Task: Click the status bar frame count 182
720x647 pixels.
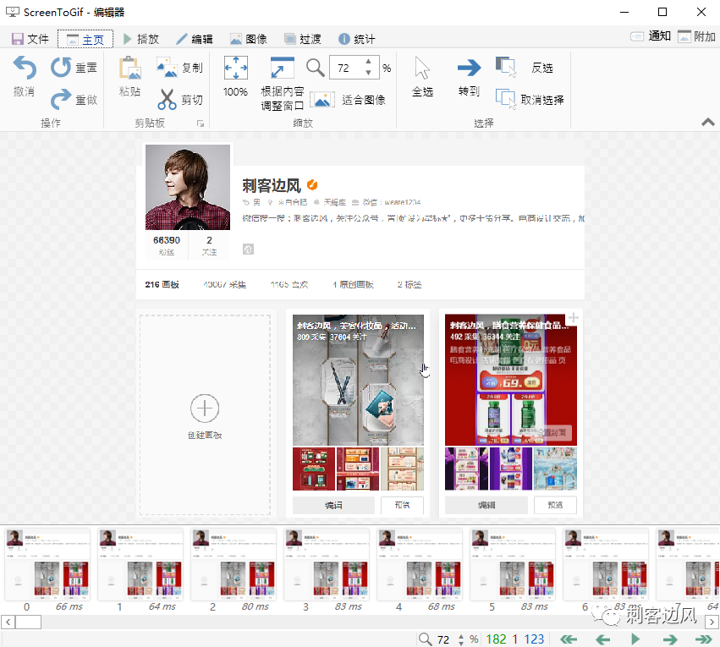Action: tap(496, 639)
